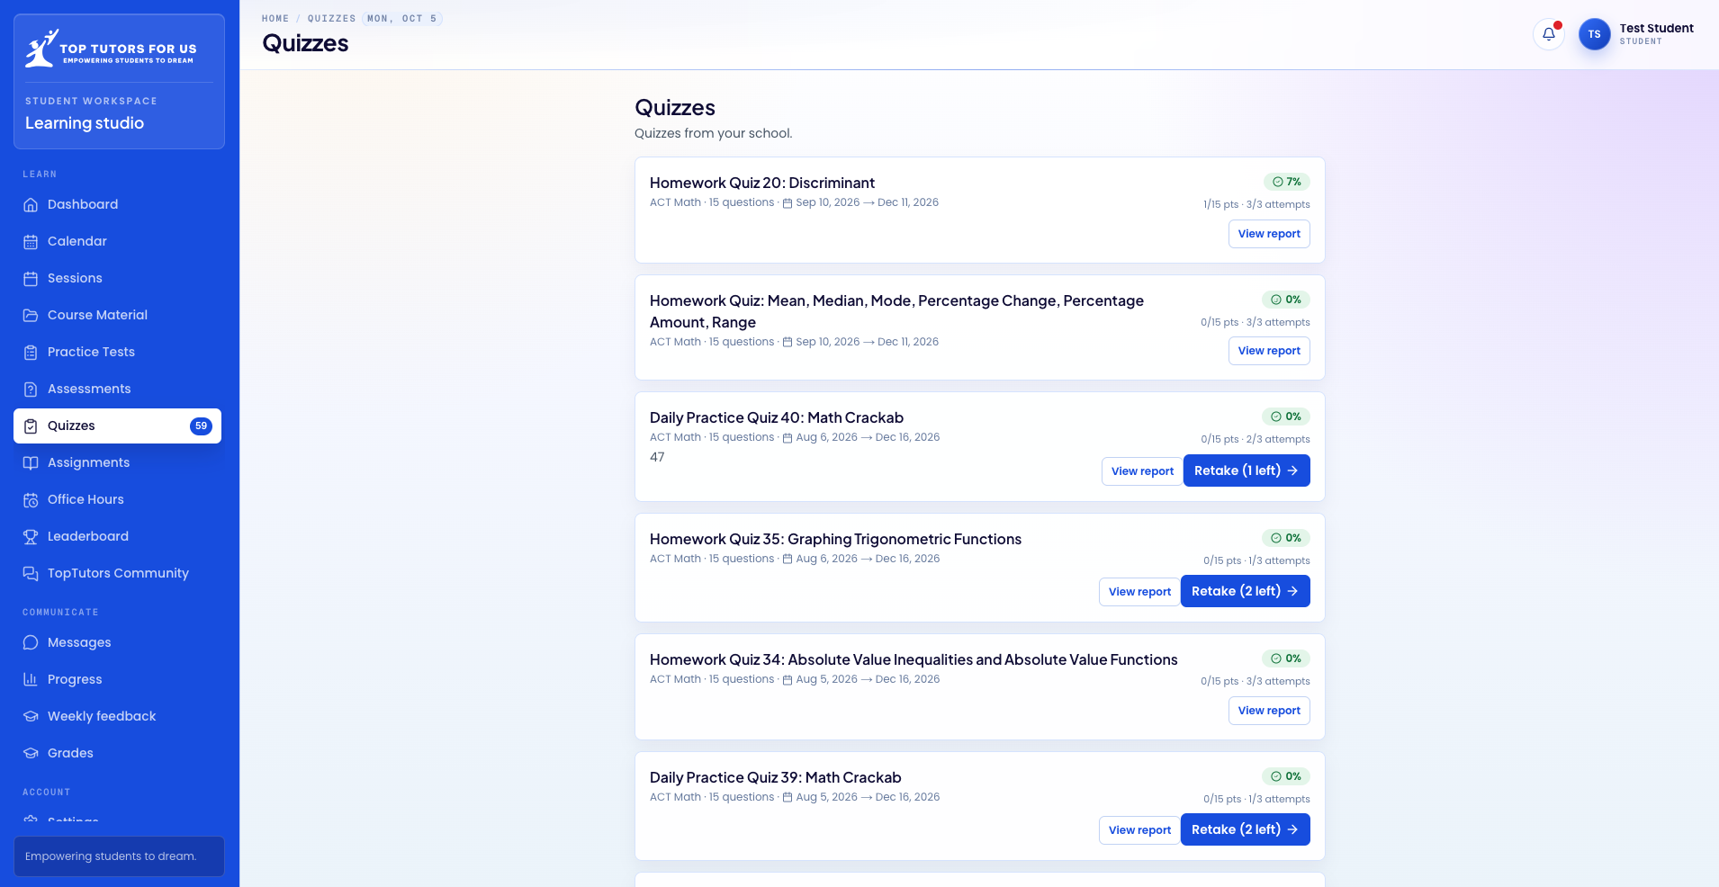Click the 59 badge on Quizzes

[201, 426]
